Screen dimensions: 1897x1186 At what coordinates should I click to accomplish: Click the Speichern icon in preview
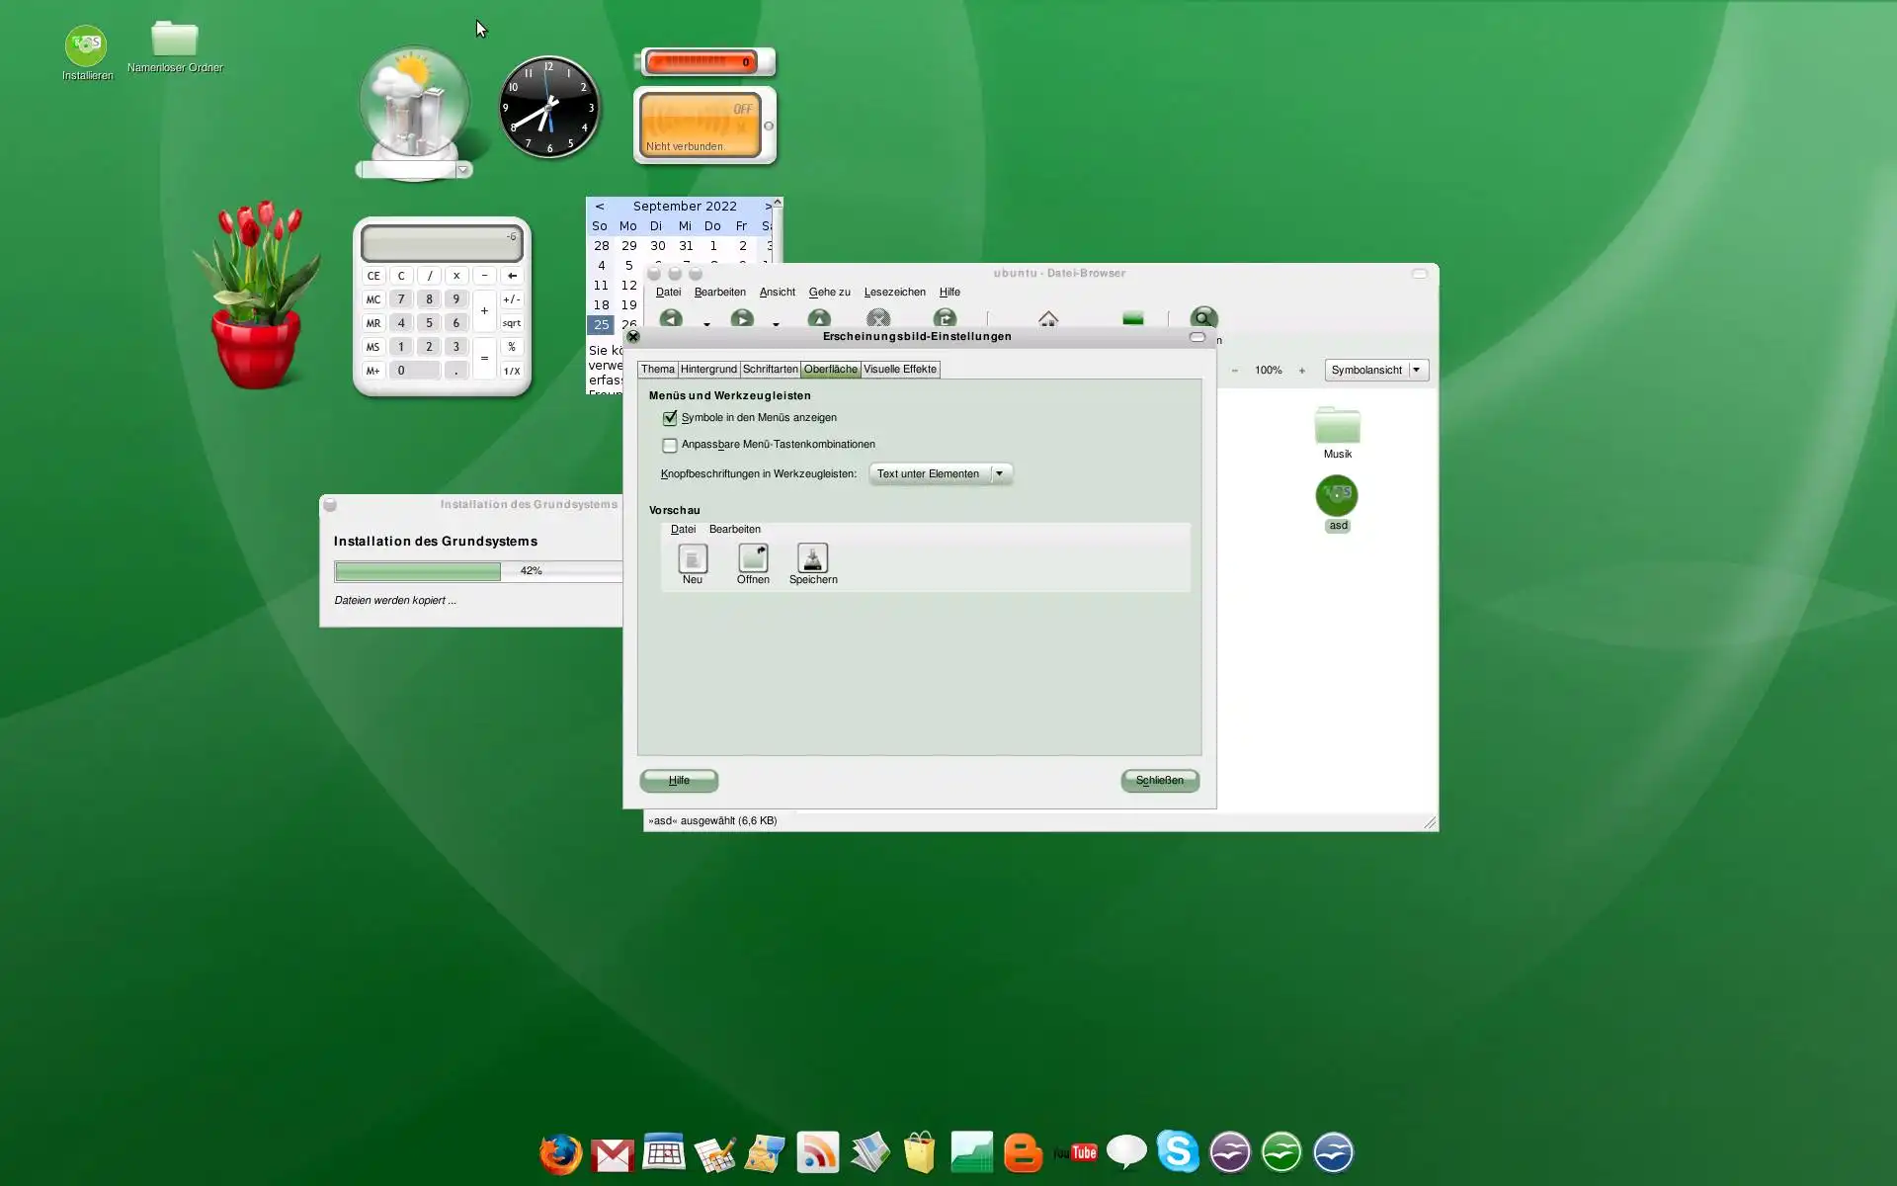[x=812, y=559]
